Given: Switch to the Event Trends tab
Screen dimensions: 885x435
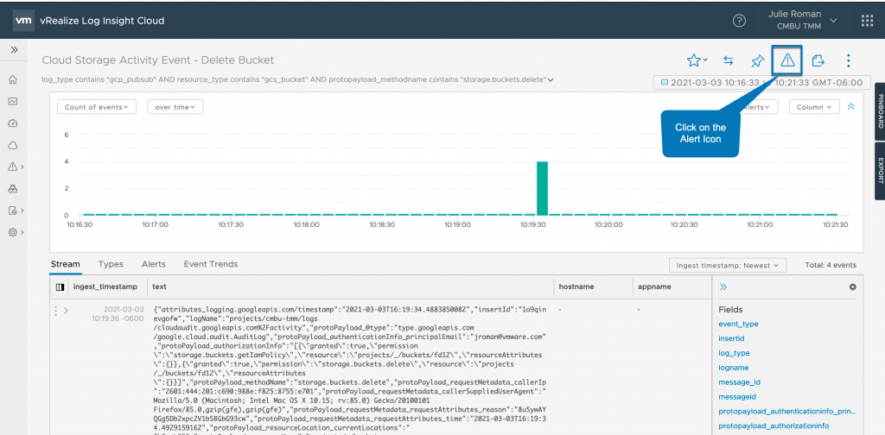Looking at the screenshot, I should click(210, 264).
